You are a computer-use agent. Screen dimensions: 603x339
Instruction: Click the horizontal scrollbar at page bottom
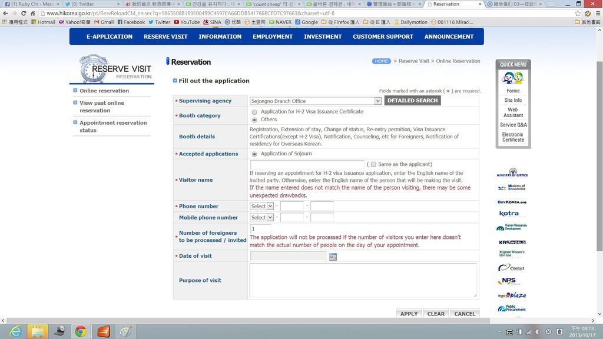[249, 321]
